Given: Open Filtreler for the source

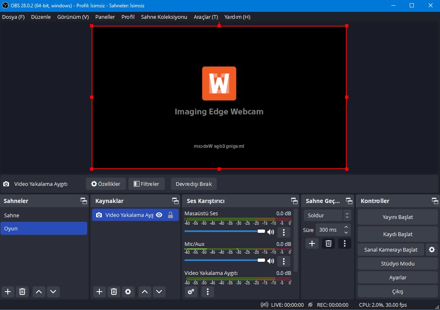Looking at the screenshot, I should point(146,184).
